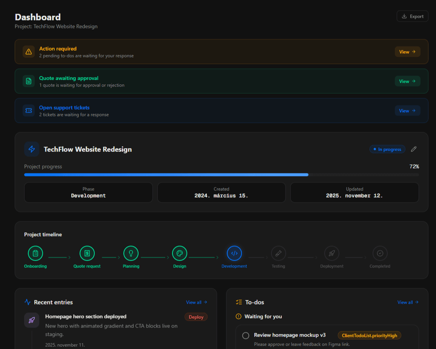
Task: Select the Quote request timeline step icon
Action: tap(87, 253)
